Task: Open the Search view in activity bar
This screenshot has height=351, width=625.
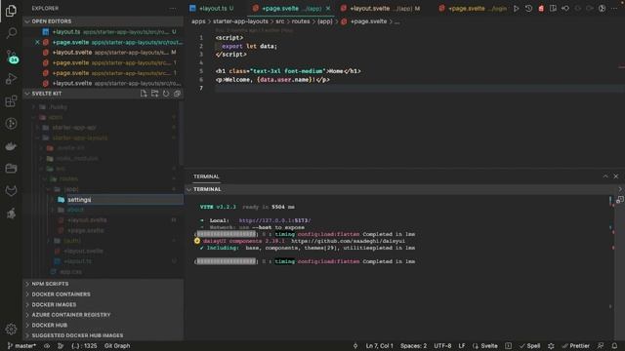Action: 11,32
